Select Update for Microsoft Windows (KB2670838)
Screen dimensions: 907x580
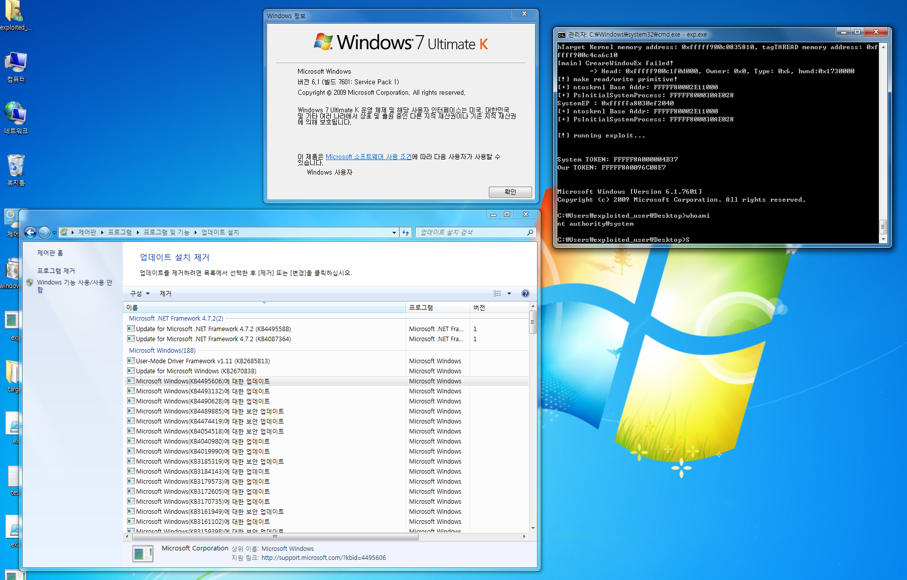coord(326,371)
